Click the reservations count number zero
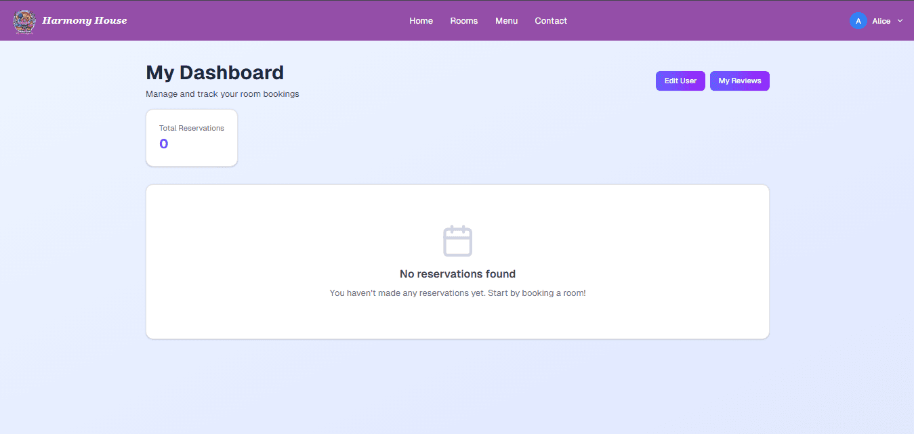Viewport: 914px width, 434px height. (x=163, y=144)
